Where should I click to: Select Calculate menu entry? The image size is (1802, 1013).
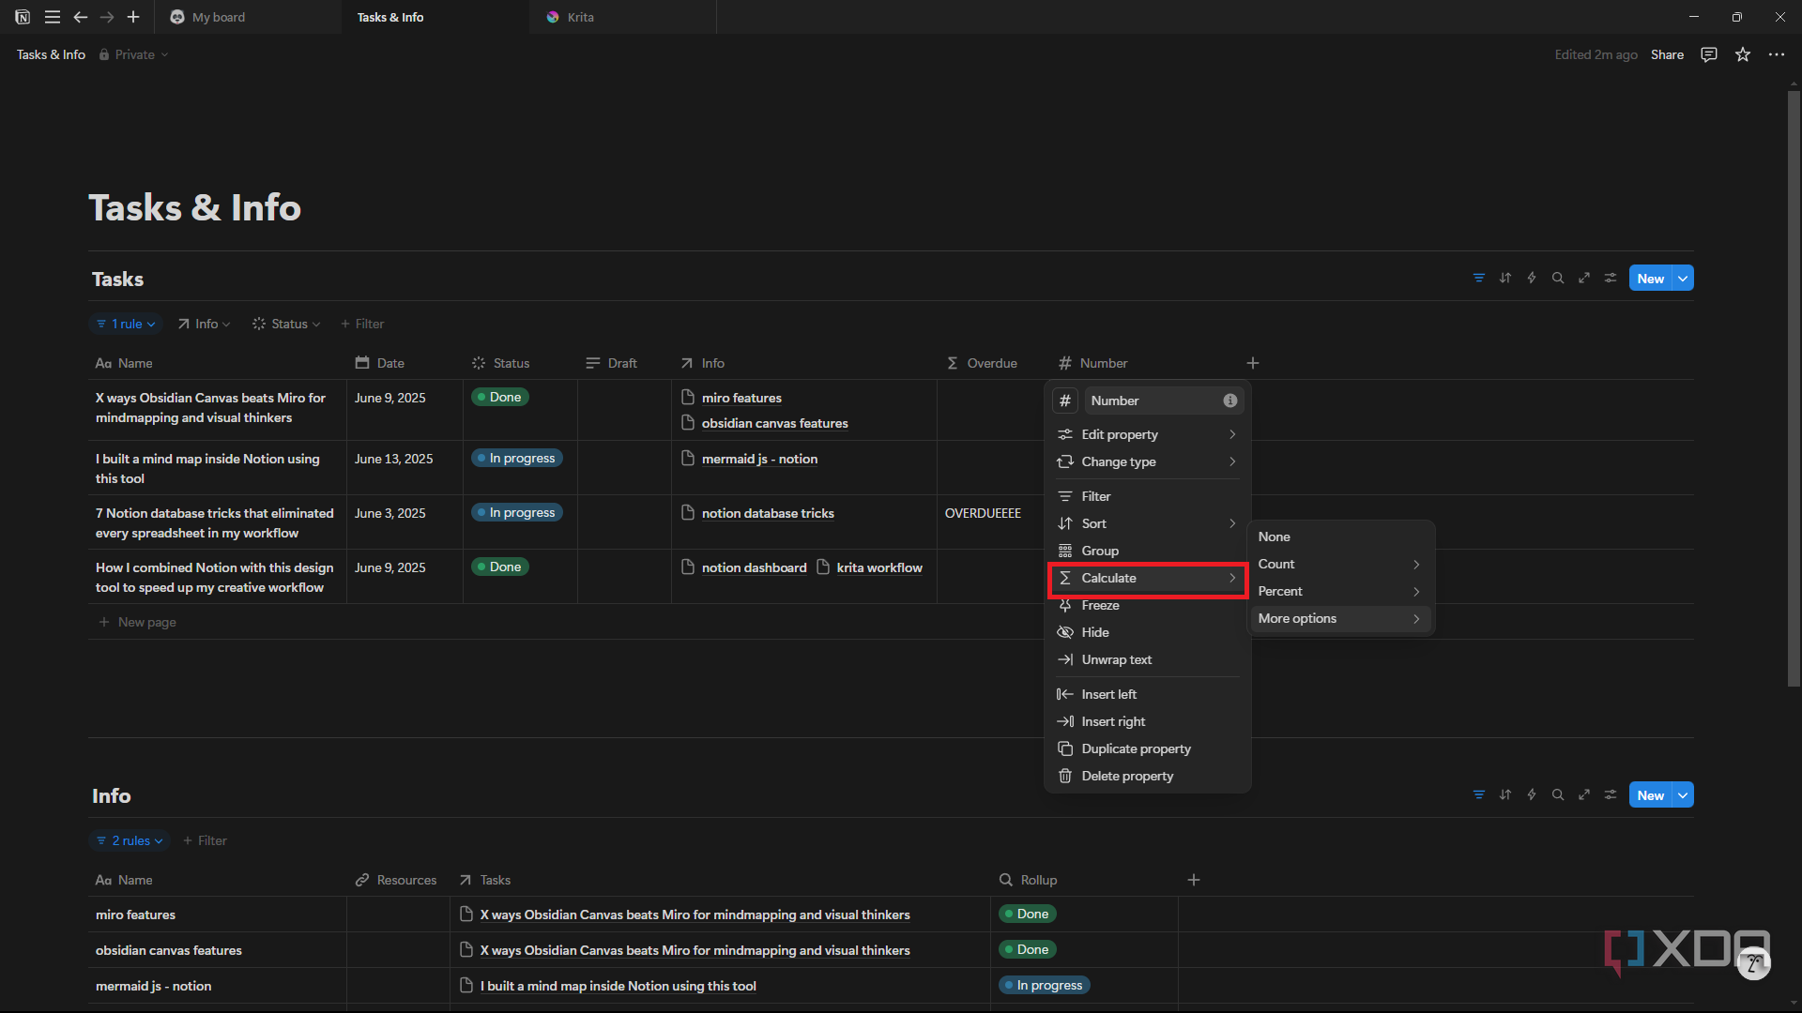click(1147, 579)
